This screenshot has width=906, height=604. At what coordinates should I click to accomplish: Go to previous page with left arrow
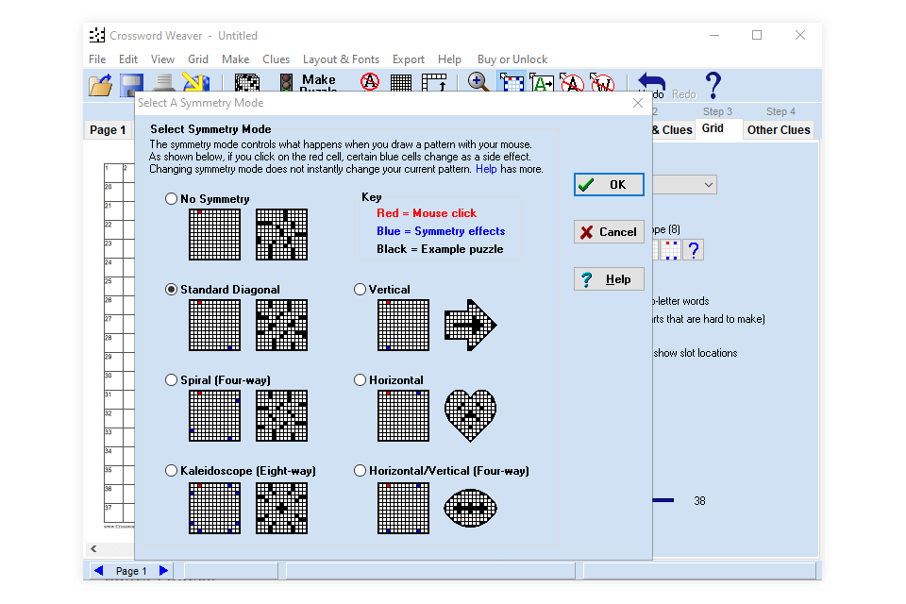pos(99,571)
